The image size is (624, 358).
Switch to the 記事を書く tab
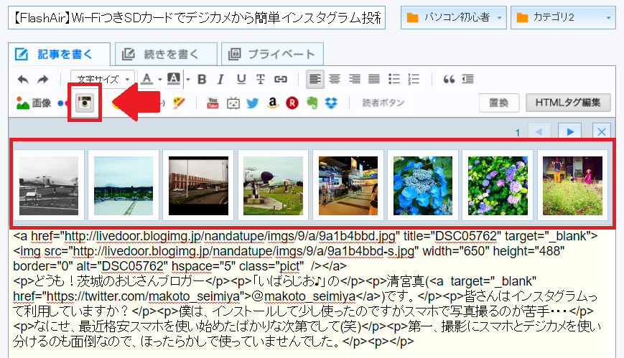click(x=59, y=54)
